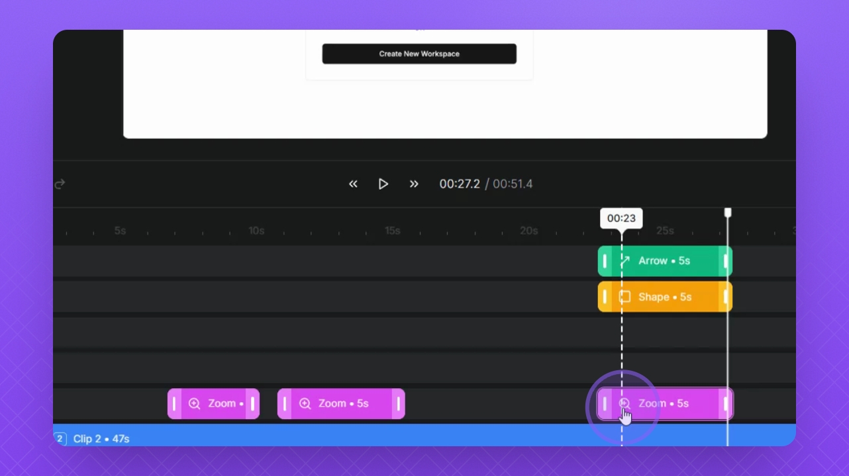Skip backward with the rewind chevrons
Image resolution: width=849 pixels, height=476 pixels.
point(354,184)
